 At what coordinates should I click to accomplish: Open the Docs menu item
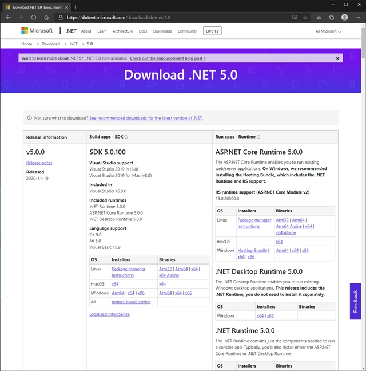pyautogui.click(x=143, y=31)
